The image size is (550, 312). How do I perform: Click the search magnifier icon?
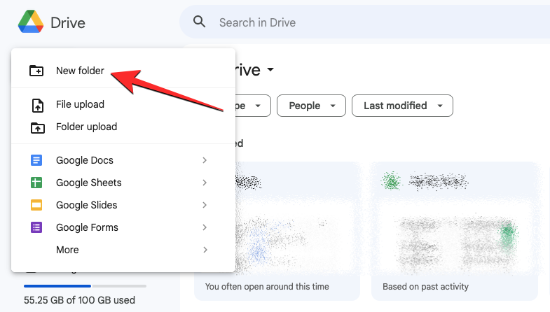click(200, 22)
